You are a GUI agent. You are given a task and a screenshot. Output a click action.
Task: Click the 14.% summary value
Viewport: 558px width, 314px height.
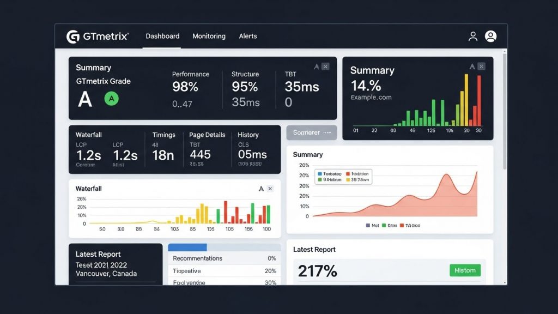click(366, 86)
